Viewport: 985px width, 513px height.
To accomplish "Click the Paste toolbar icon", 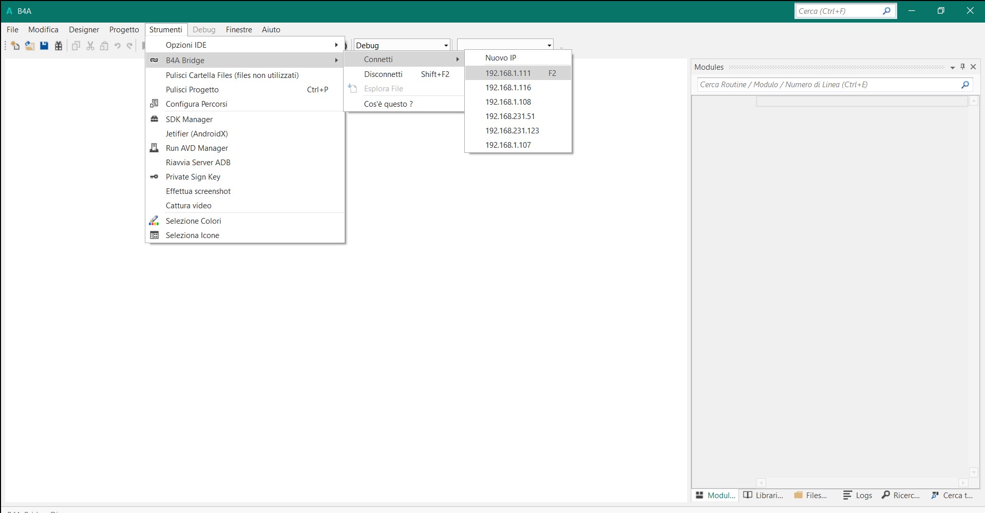I will click(104, 46).
